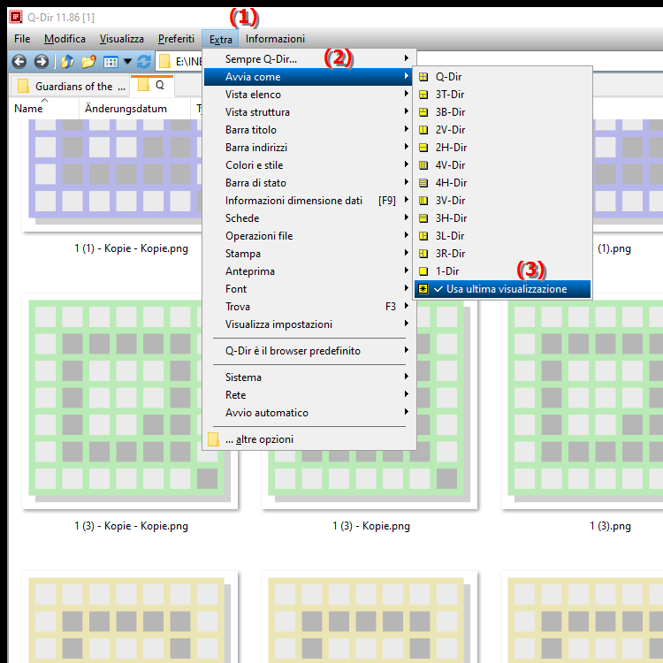The width and height of the screenshot is (663, 663).
Task: Select the 3H-Dir layout icon
Action: (x=423, y=218)
